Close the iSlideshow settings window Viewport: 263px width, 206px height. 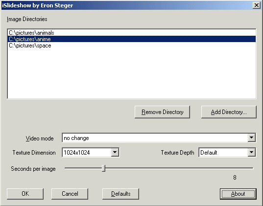(x=257, y=5)
